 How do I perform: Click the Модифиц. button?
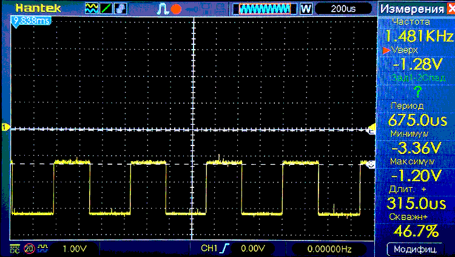point(415,249)
